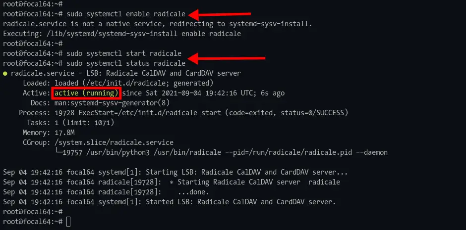Click the Memory value 17.8M
This screenshot has width=466, height=230.
tap(64, 133)
